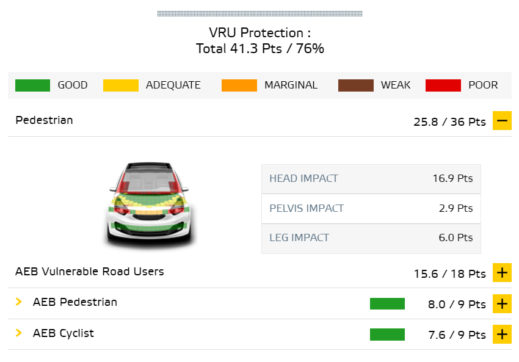519x362 pixels.
Task: Select the ADEQUATE yellow legend swatch
Action: click(x=121, y=85)
